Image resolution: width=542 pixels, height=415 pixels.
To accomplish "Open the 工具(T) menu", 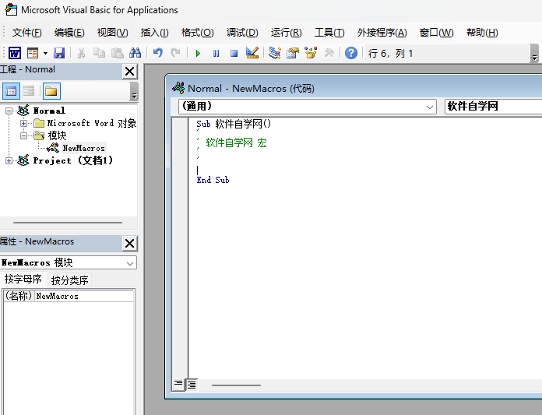I will 329,33.
